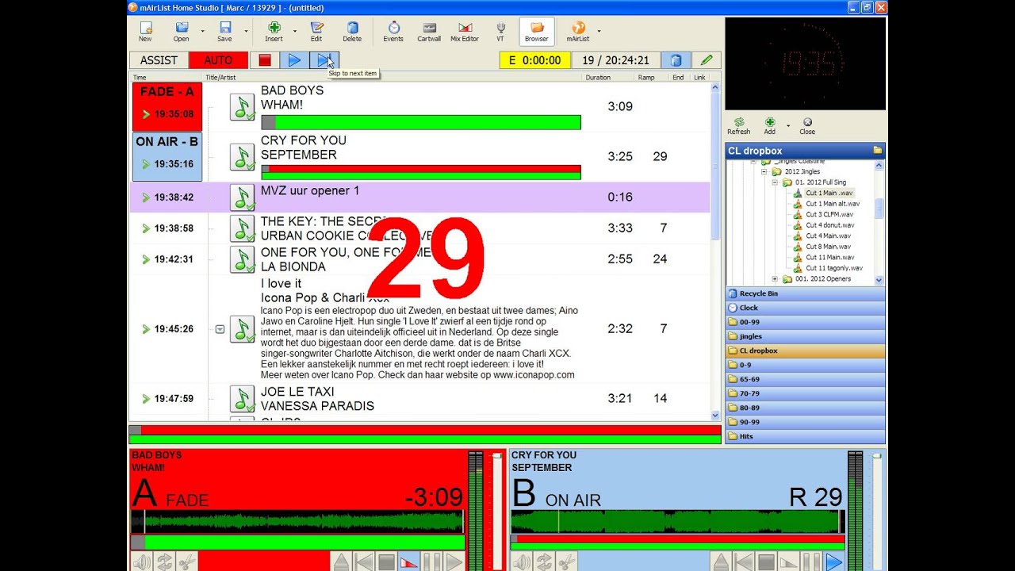The image size is (1015, 571).
Task: Select JOE LE TAXI playlist item
Action: click(420, 399)
